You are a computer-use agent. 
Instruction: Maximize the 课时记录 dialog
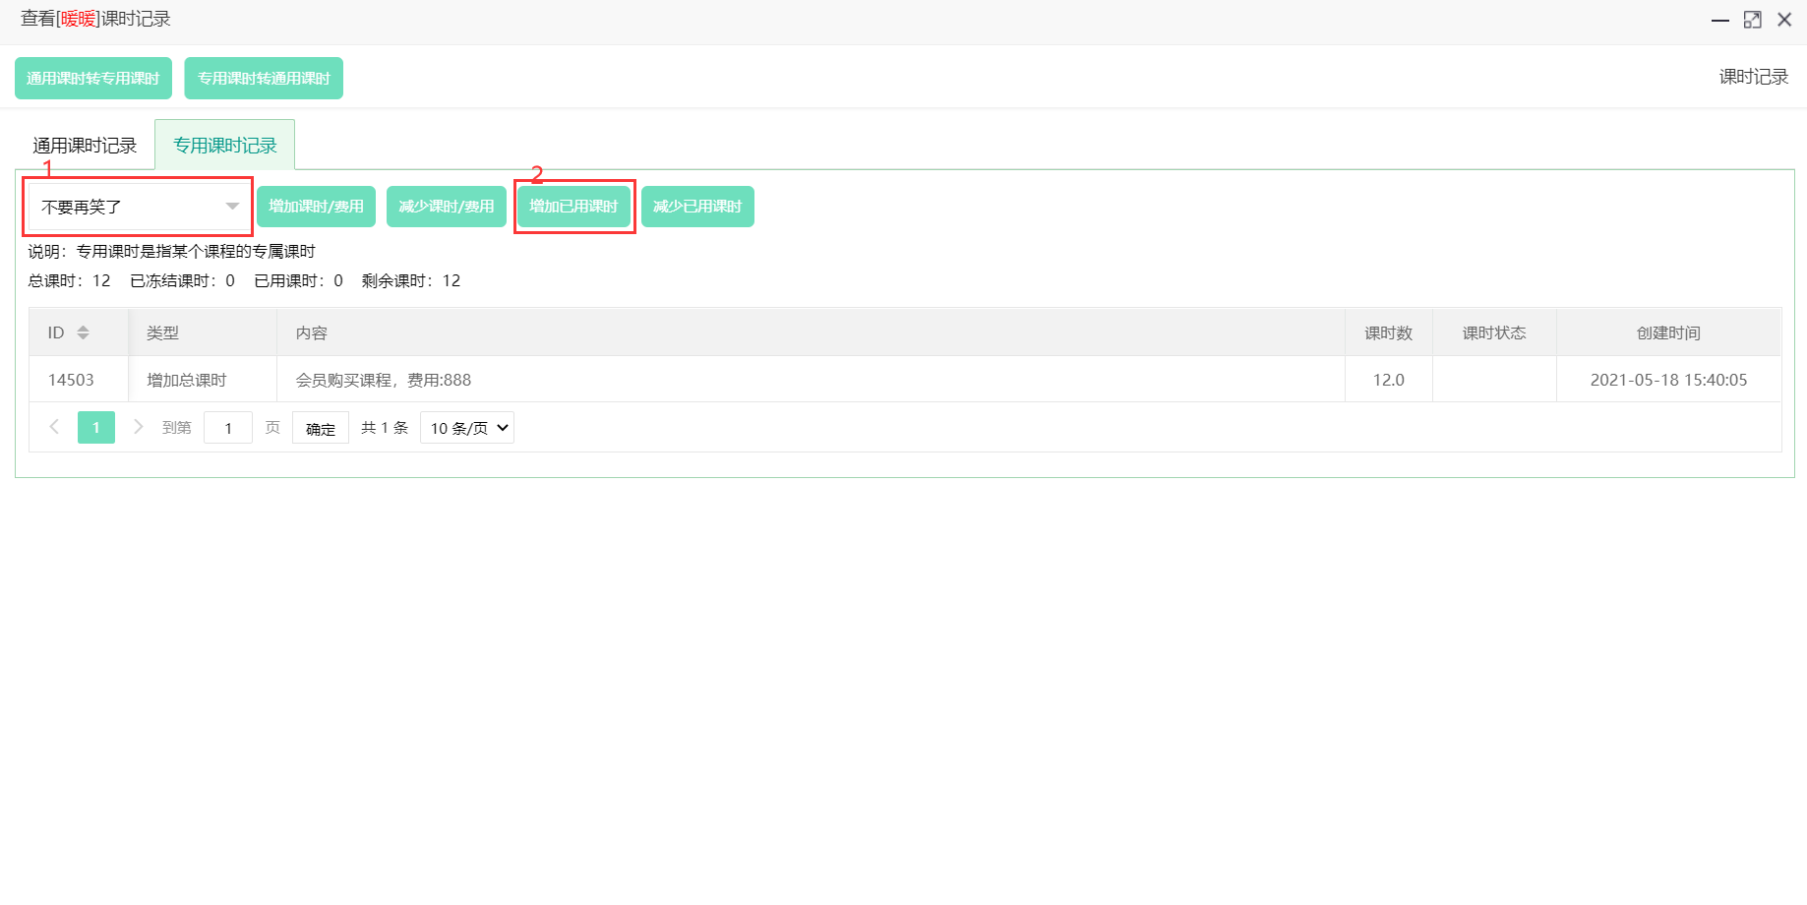pos(1753,20)
